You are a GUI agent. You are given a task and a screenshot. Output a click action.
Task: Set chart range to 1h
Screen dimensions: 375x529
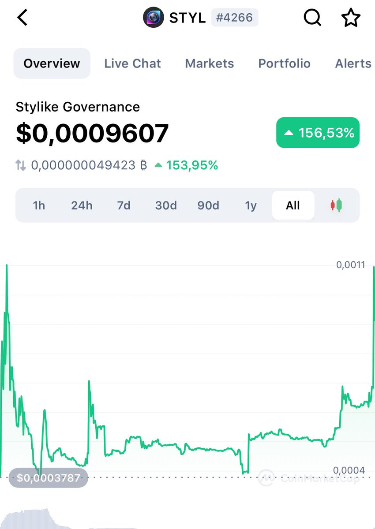click(x=39, y=205)
